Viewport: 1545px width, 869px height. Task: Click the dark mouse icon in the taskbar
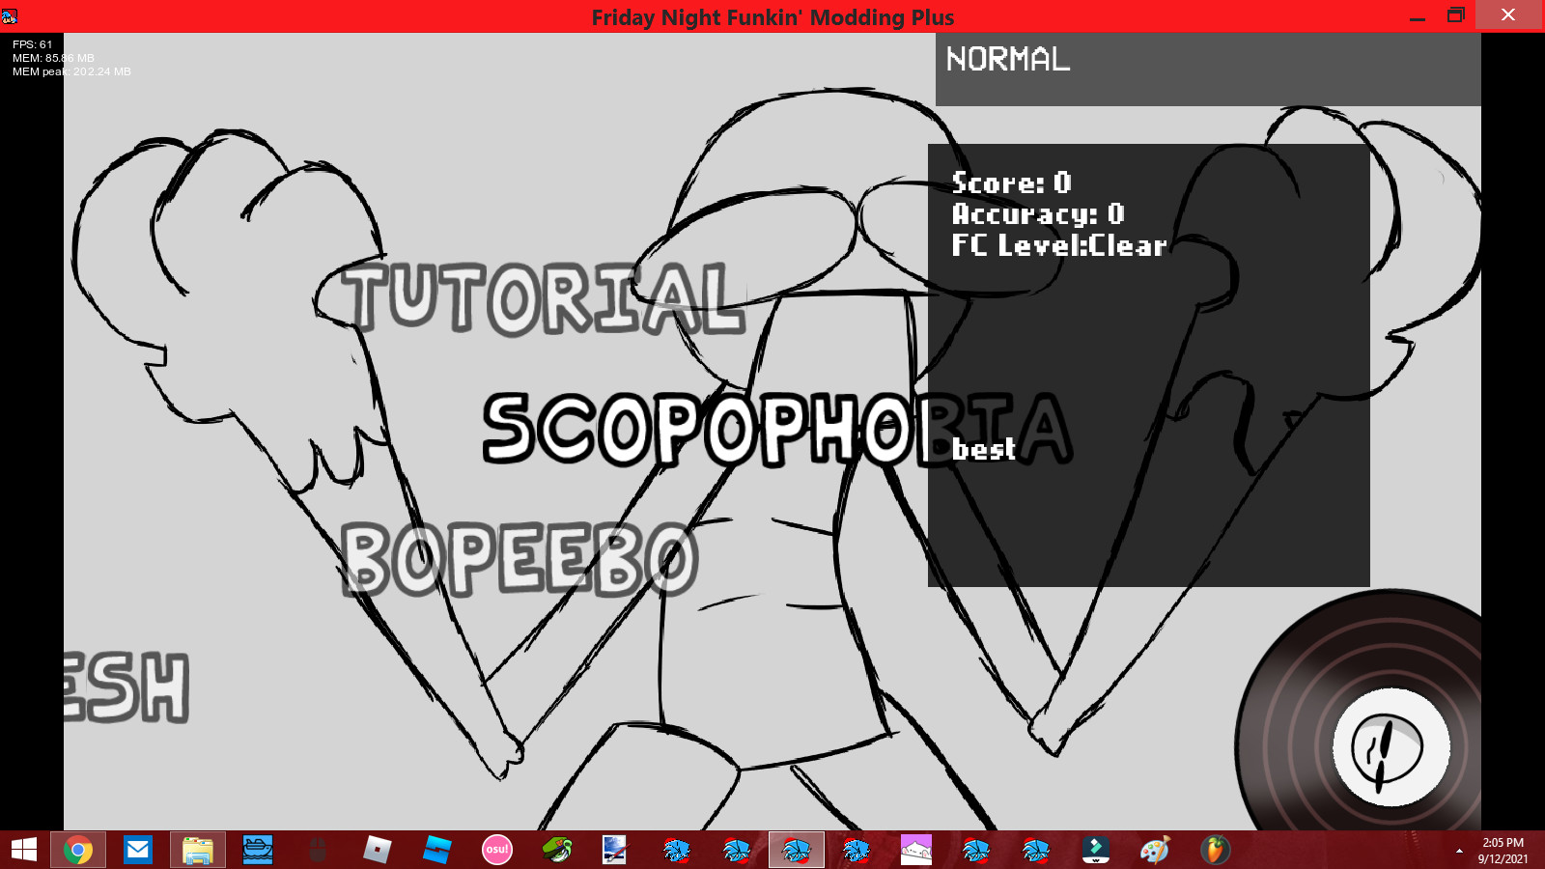click(x=318, y=850)
